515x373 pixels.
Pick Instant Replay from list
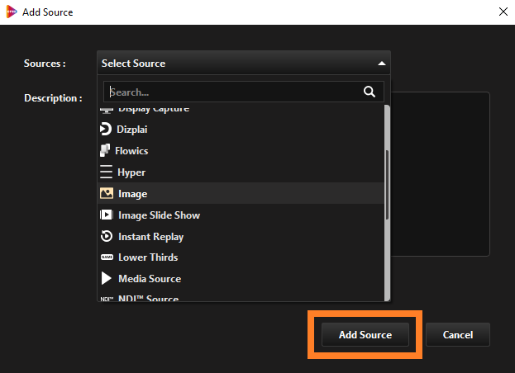[x=241, y=236]
